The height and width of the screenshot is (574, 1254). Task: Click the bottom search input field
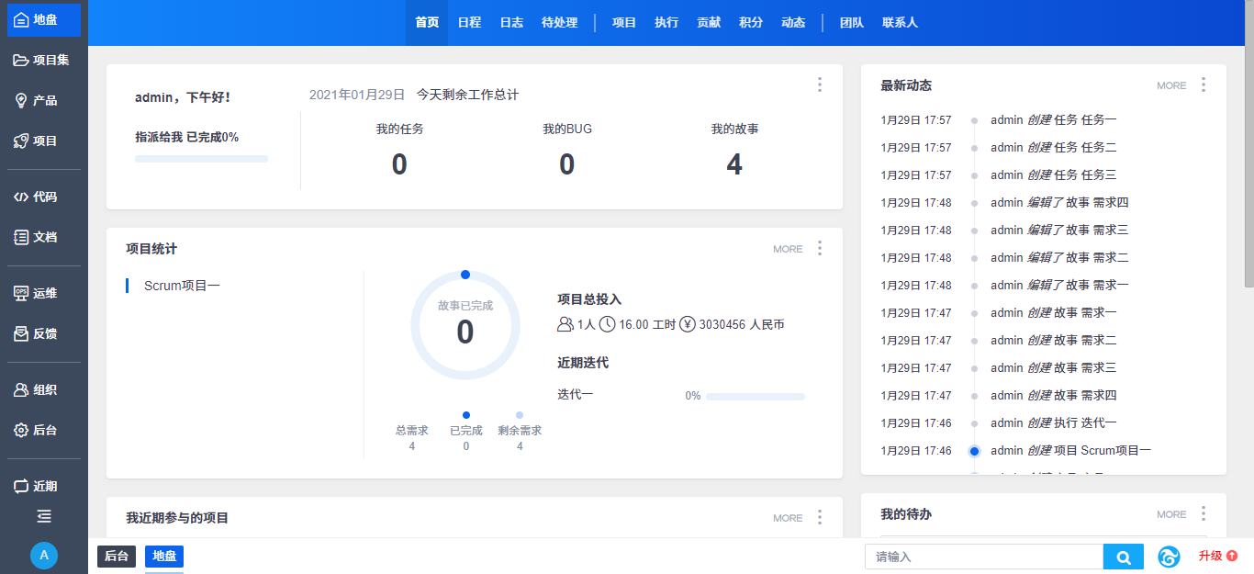(983, 557)
